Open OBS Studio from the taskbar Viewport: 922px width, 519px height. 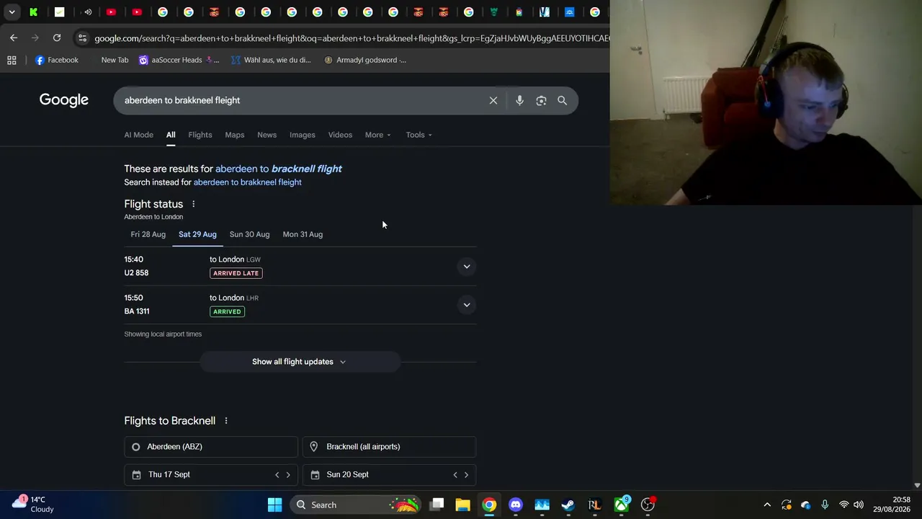pyautogui.click(x=648, y=505)
